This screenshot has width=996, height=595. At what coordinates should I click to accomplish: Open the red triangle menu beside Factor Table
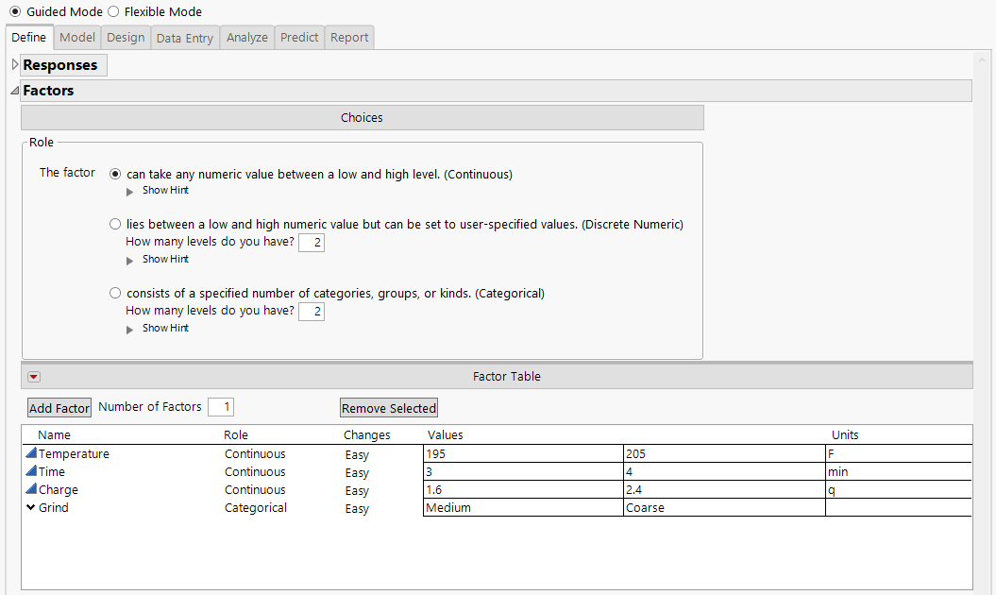[x=34, y=376]
